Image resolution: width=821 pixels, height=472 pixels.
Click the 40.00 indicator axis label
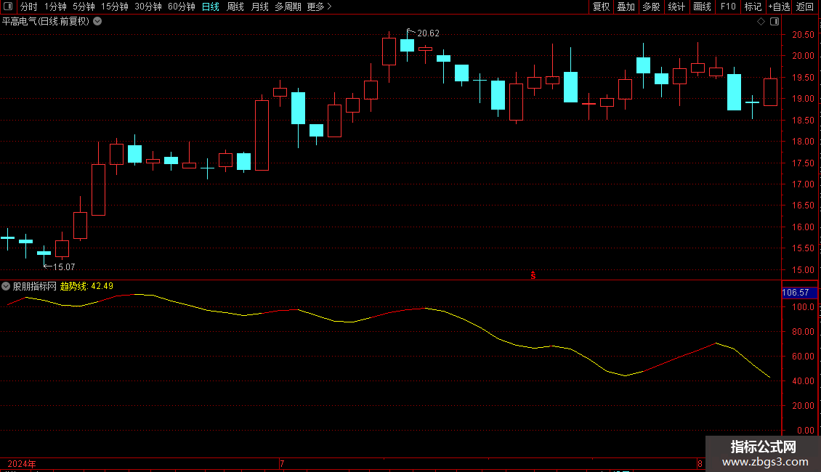pos(803,381)
